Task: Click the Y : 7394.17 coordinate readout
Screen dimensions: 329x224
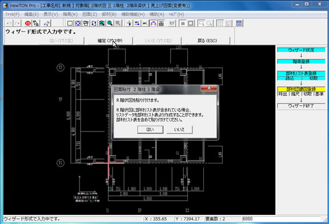Action: [x=187, y=219]
